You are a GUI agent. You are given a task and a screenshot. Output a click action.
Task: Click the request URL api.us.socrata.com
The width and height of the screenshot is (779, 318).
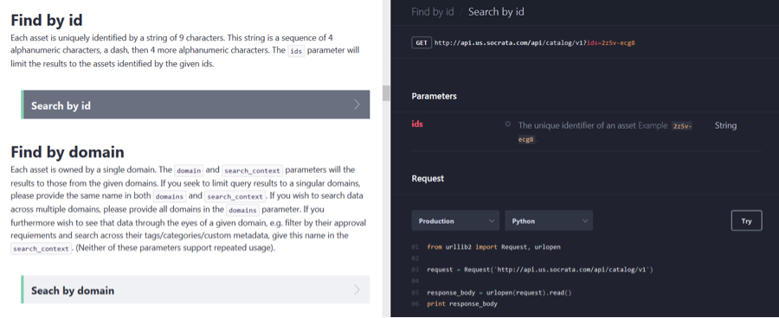(535, 42)
